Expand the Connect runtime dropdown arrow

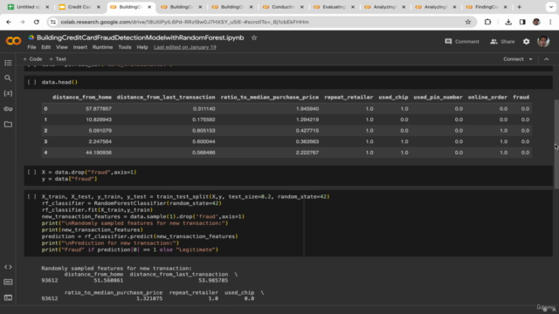(530, 59)
